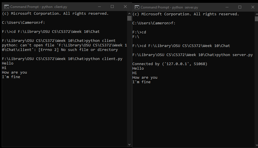
Task: Click the "Connected by" line in server window
Action: pyautogui.click(x=170, y=64)
